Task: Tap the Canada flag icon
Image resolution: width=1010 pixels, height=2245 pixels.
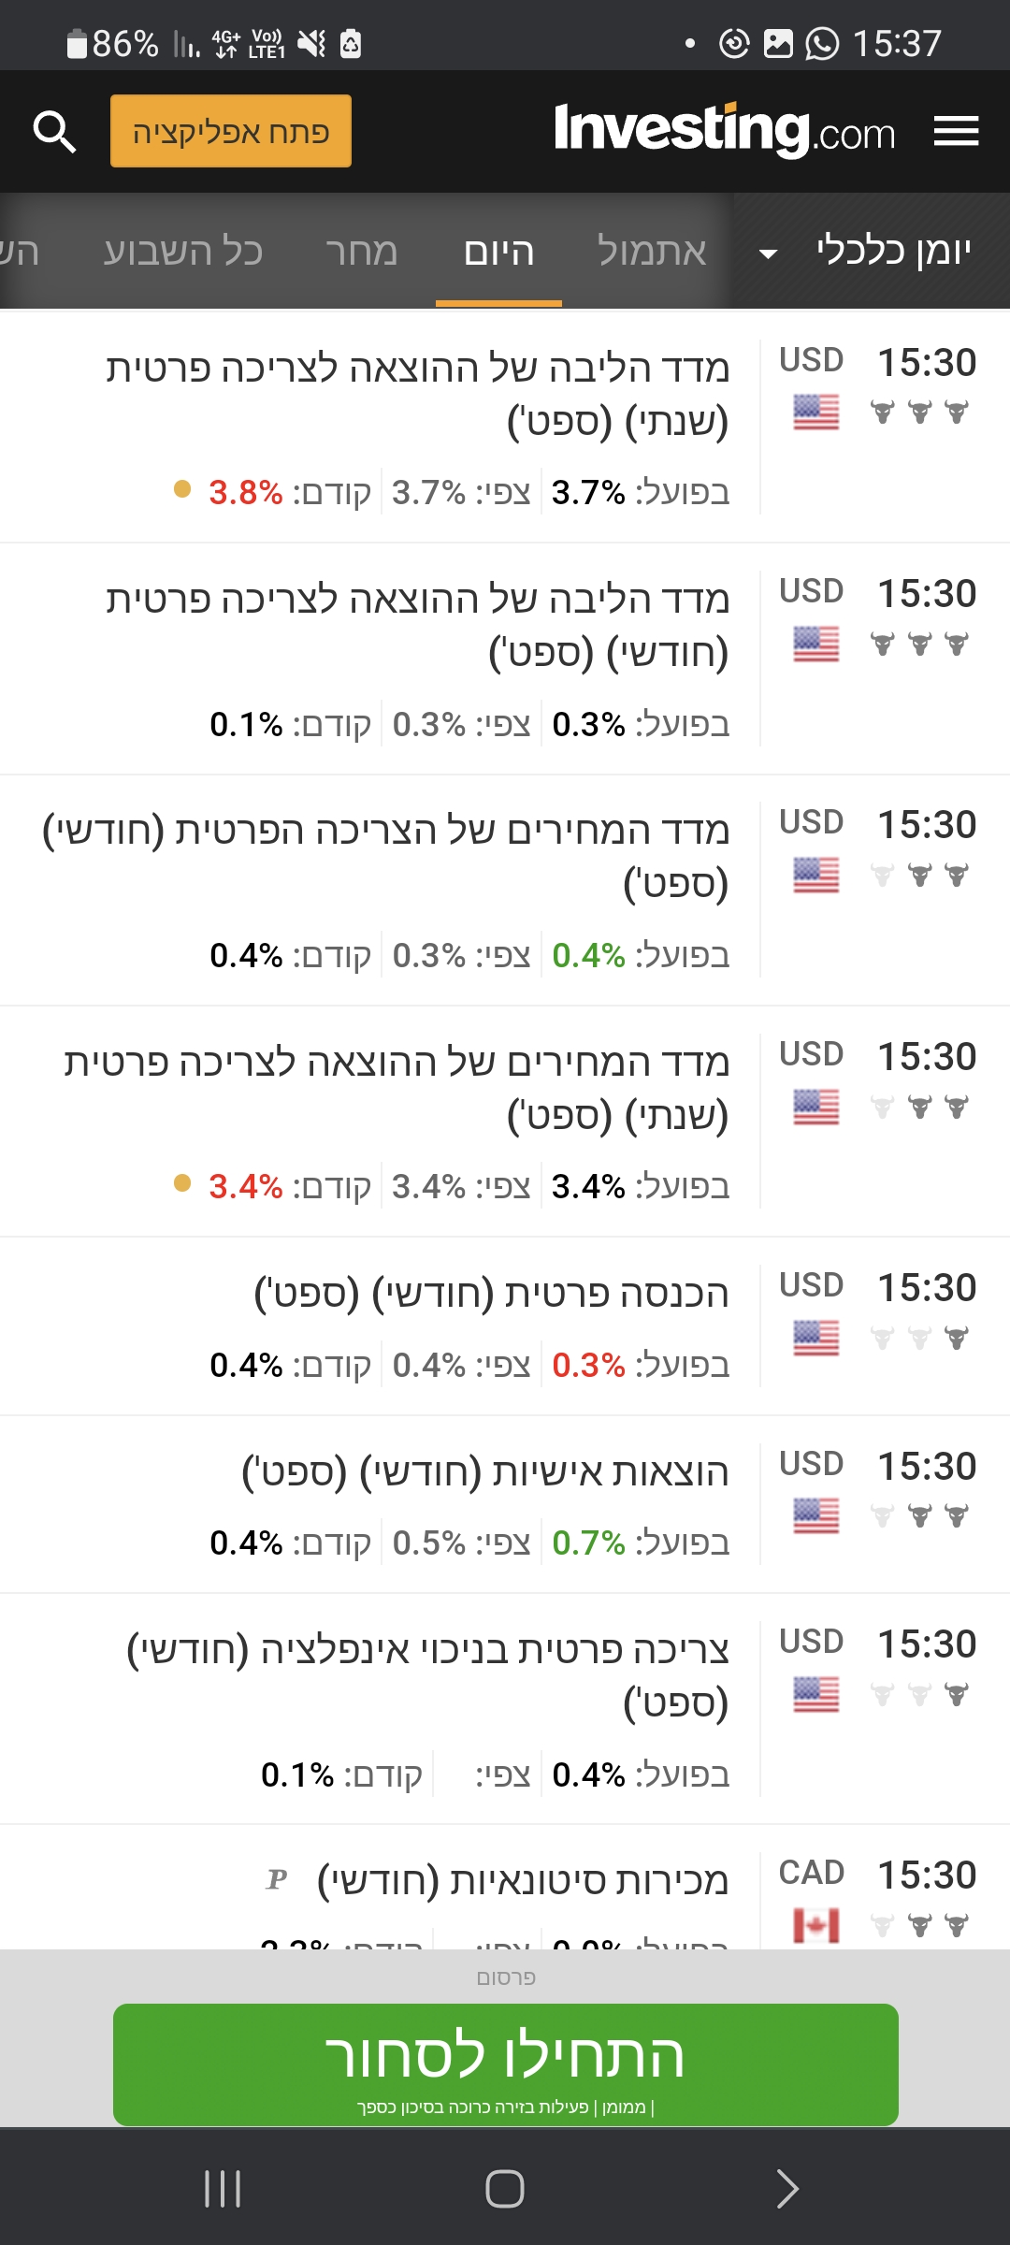Action: pos(815,1925)
